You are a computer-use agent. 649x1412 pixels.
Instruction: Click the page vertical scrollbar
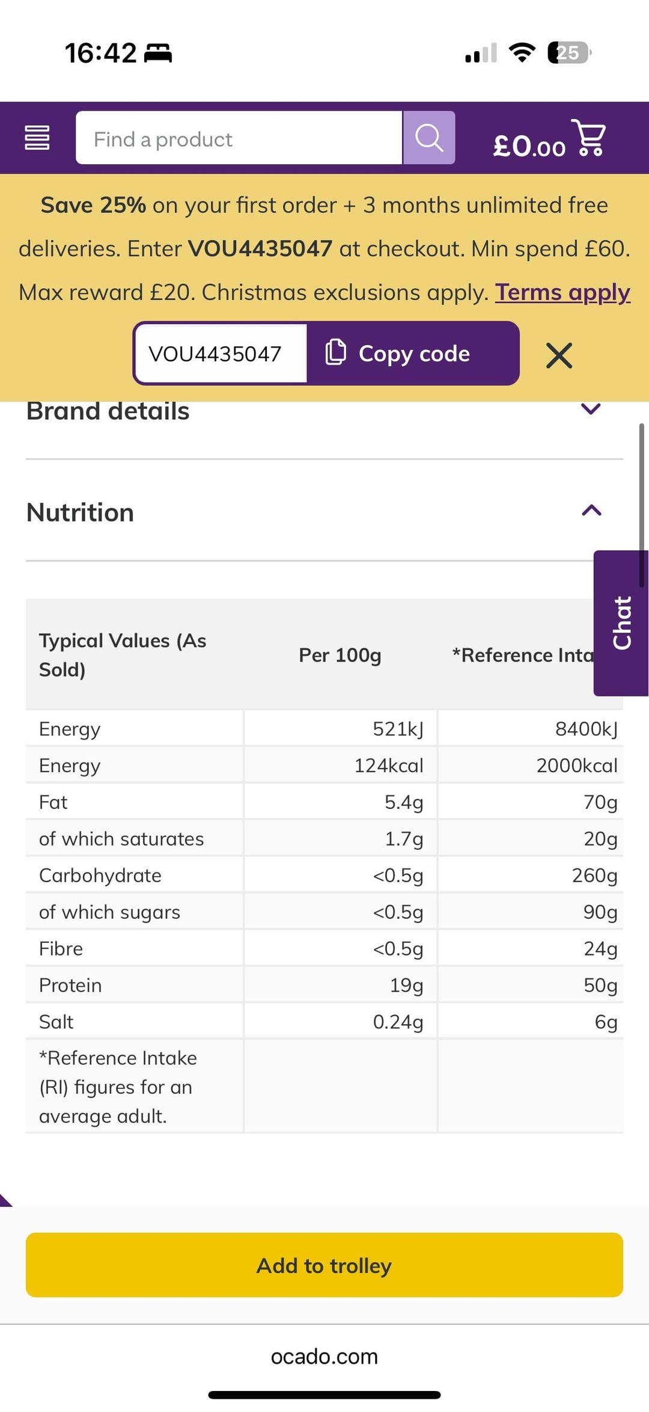coord(641,505)
